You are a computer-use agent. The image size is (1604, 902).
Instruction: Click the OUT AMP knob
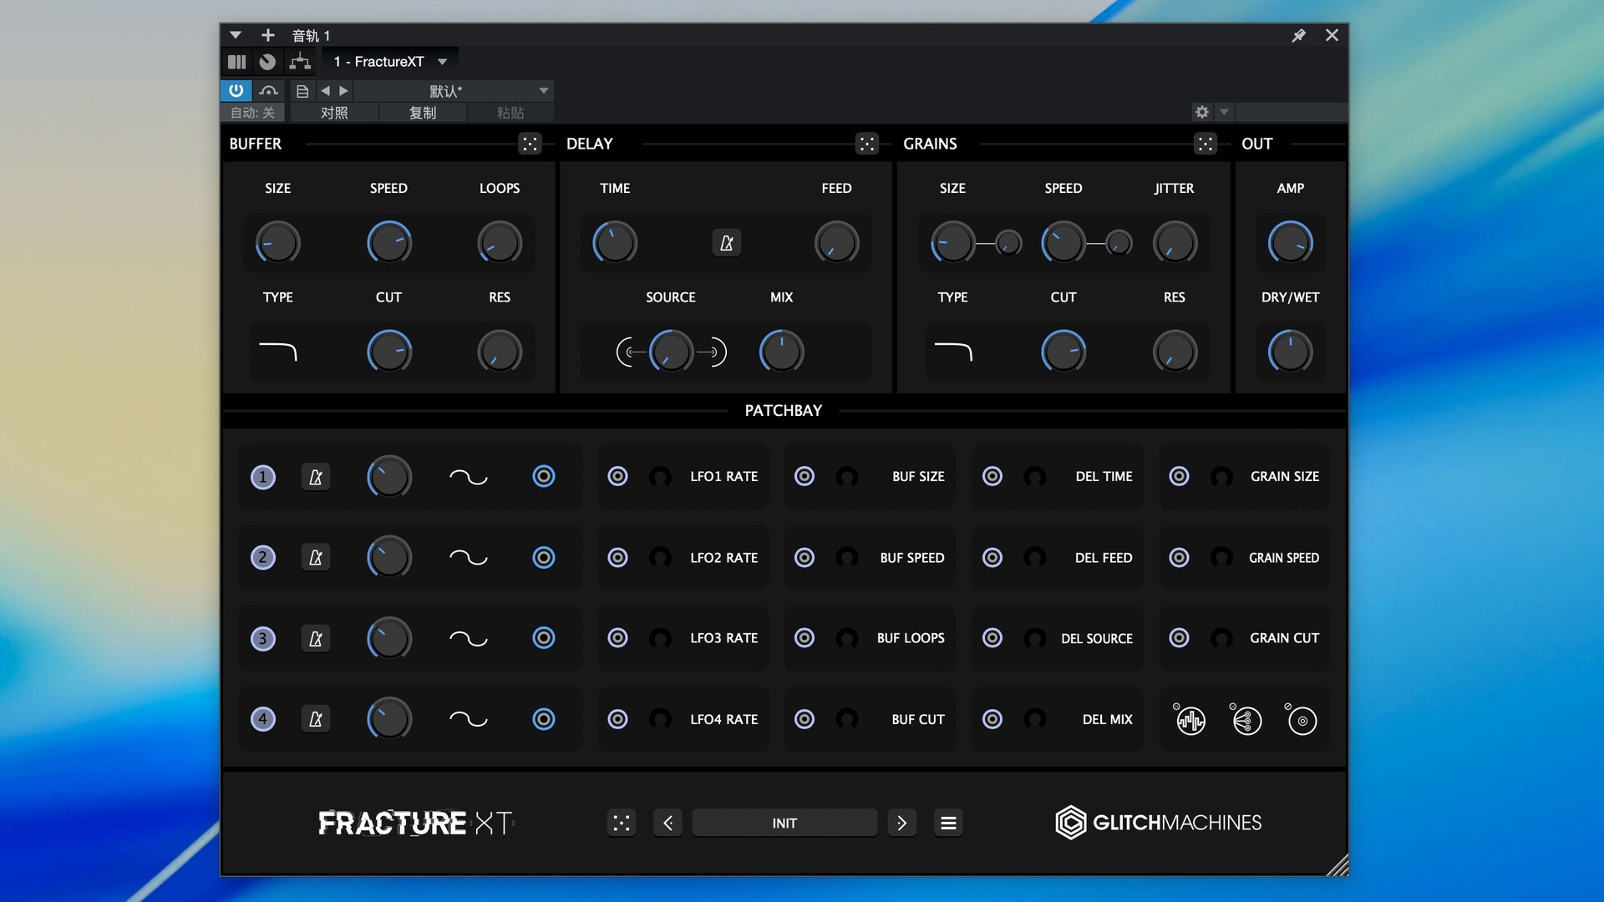(1290, 243)
